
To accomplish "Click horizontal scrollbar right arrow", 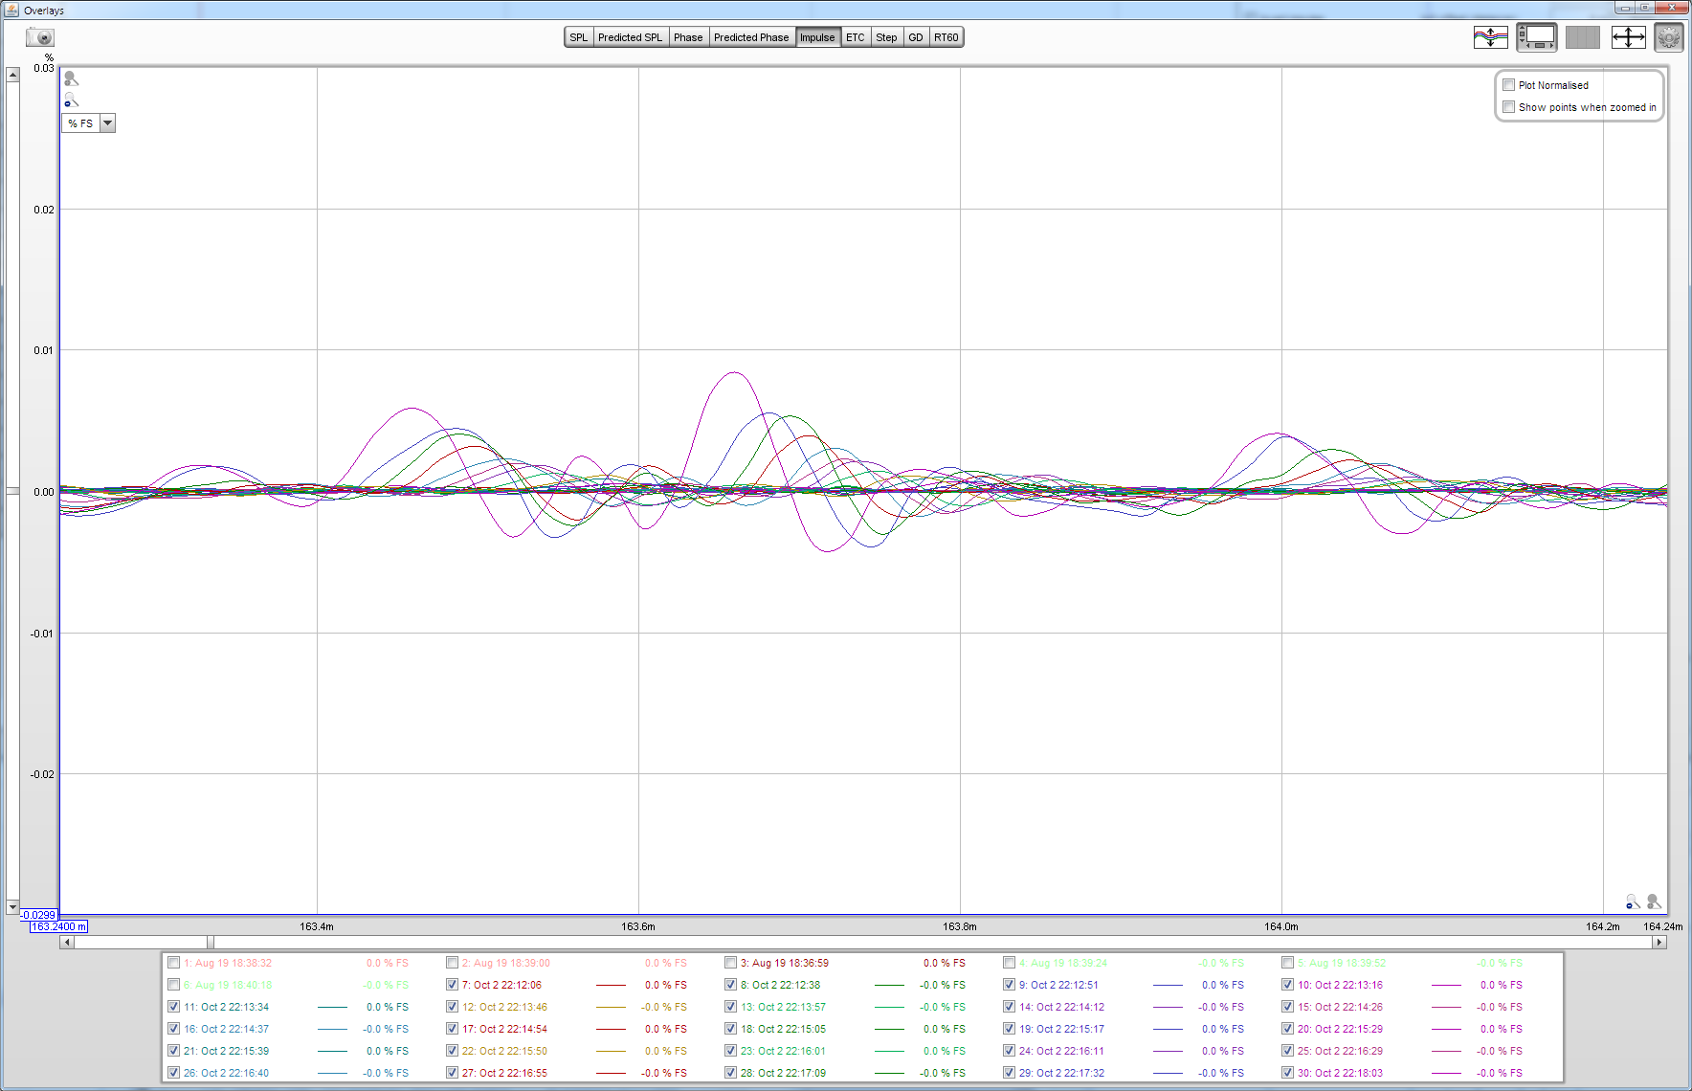I will point(1660,943).
